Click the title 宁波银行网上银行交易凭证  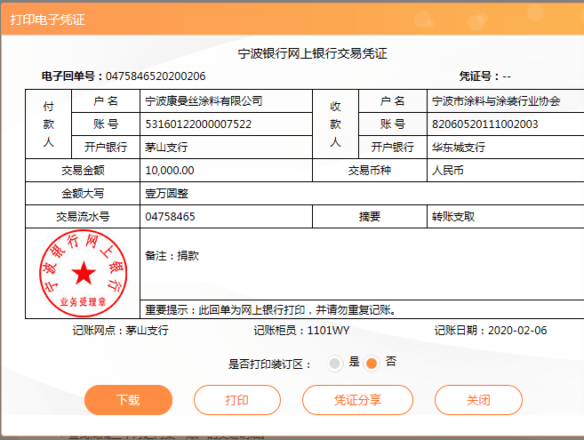point(313,53)
